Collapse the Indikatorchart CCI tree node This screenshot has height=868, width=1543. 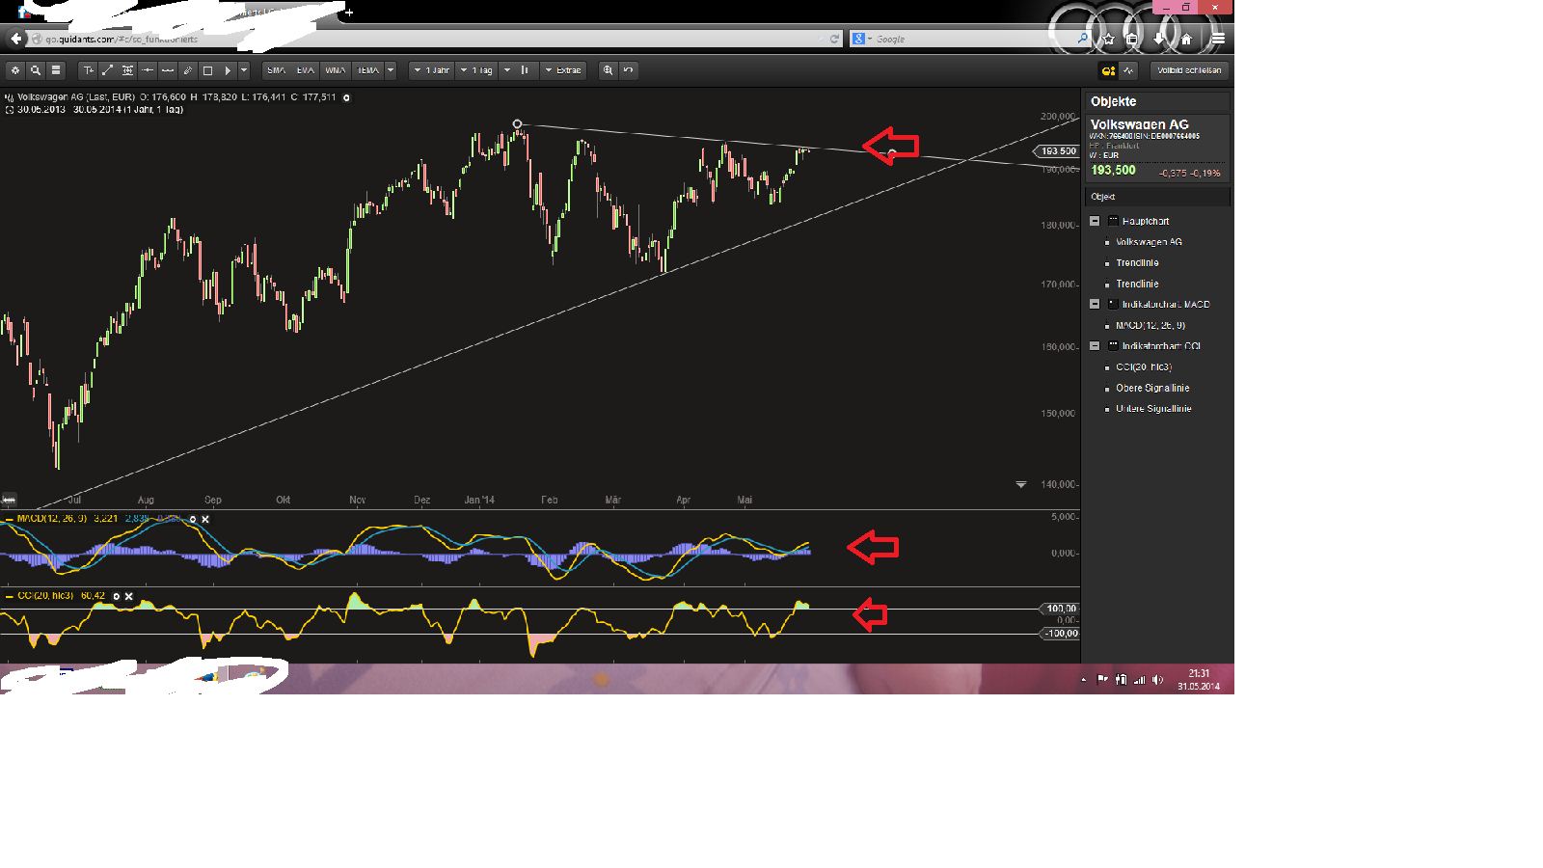pos(1095,345)
